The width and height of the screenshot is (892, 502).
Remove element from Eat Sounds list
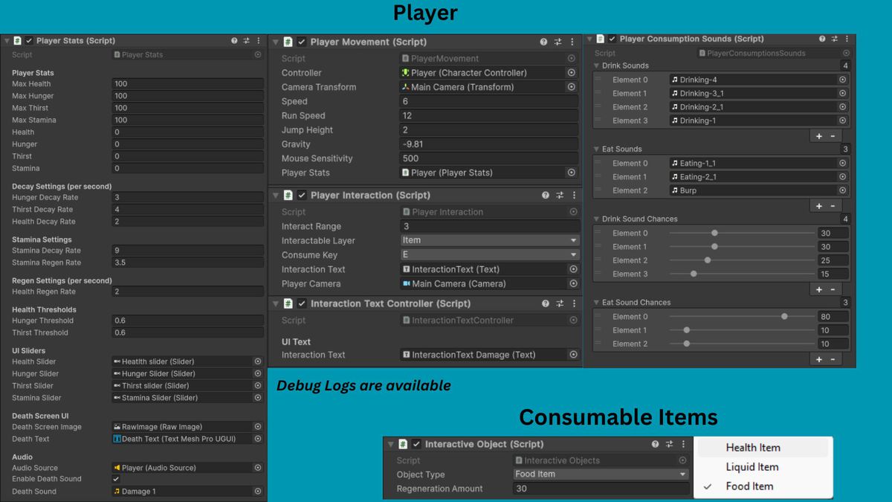pos(833,206)
